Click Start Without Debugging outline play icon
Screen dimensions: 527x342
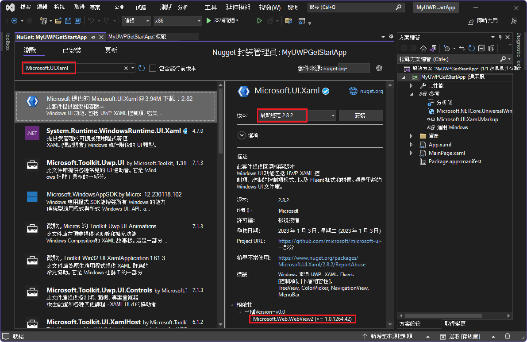pyautogui.click(x=259, y=21)
